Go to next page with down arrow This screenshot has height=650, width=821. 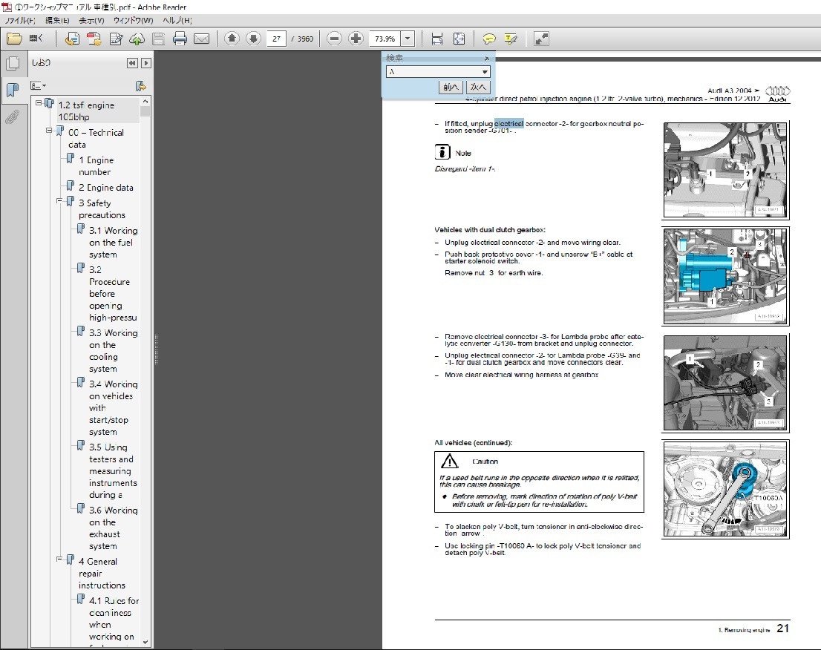(x=253, y=38)
